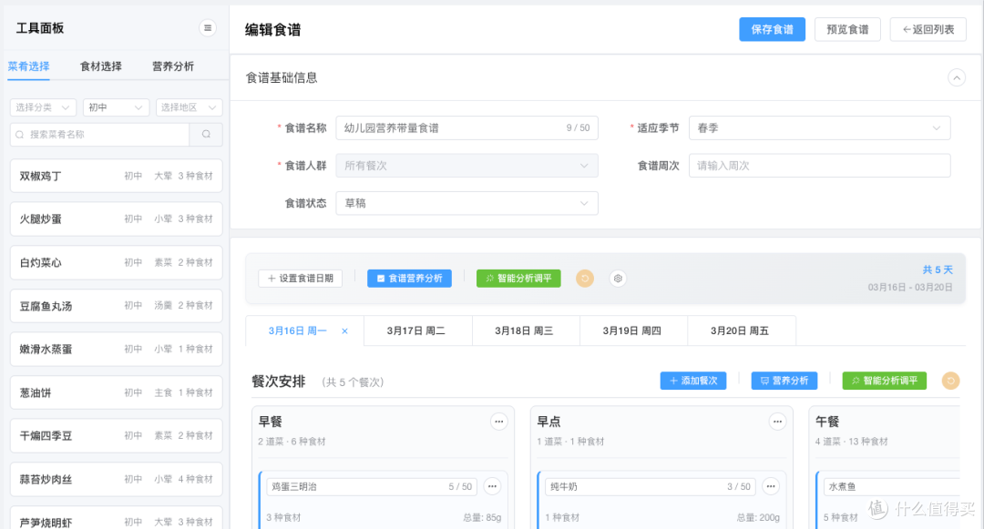Image resolution: width=984 pixels, height=529 pixels.
Task: Select the 嫩滑水蒸蛋 dish item
Action: tap(116, 349)
